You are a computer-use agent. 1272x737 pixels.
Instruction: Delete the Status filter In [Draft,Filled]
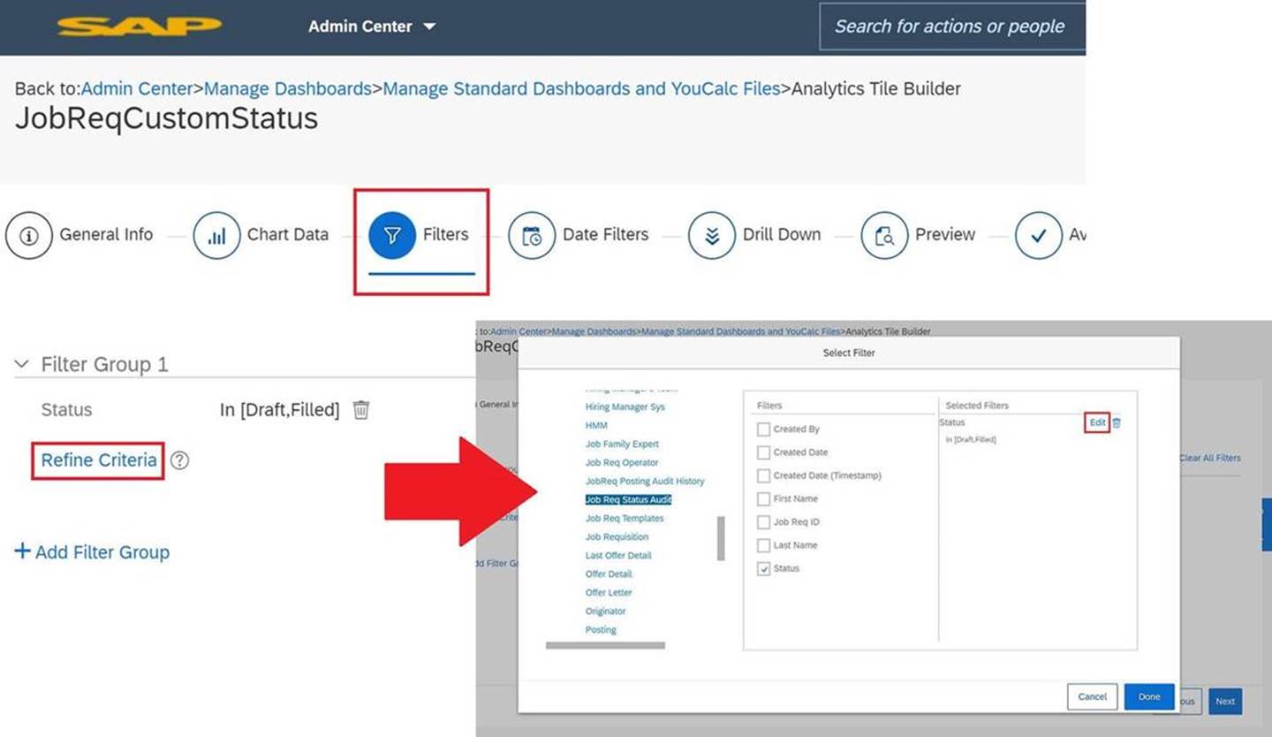tap(361, 410)
